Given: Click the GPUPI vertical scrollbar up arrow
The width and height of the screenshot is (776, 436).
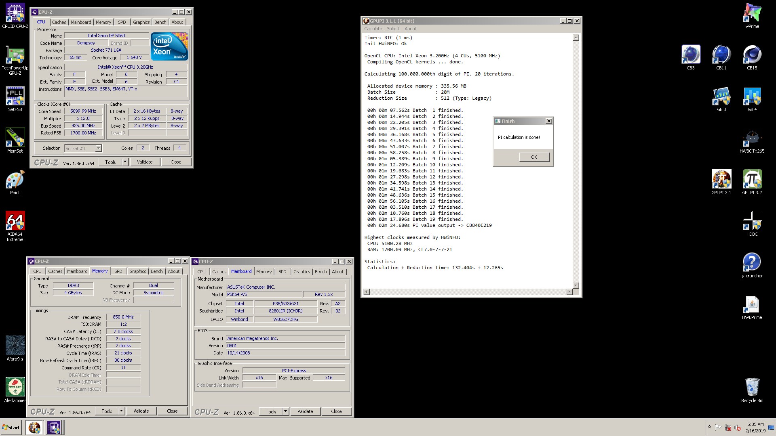Looking at the screenshot, I should (576, 38).
